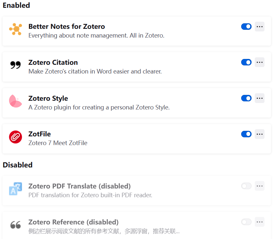Image resolution: width=280 pixels, height=239 pixels.
Task: Open more options for Zotero PDF Translate
Action: (260, 186)
